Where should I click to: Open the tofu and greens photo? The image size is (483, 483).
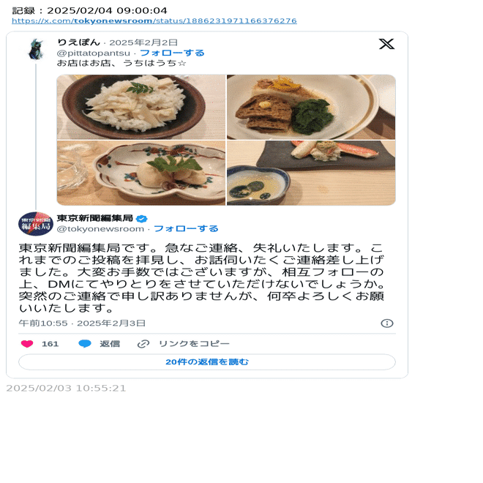pyautogui.click(x=311, y=107)
